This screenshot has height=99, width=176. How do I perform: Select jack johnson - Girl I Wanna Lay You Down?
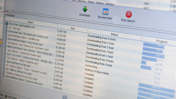[28, 46]
